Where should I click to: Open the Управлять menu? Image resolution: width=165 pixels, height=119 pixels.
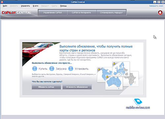25,6
